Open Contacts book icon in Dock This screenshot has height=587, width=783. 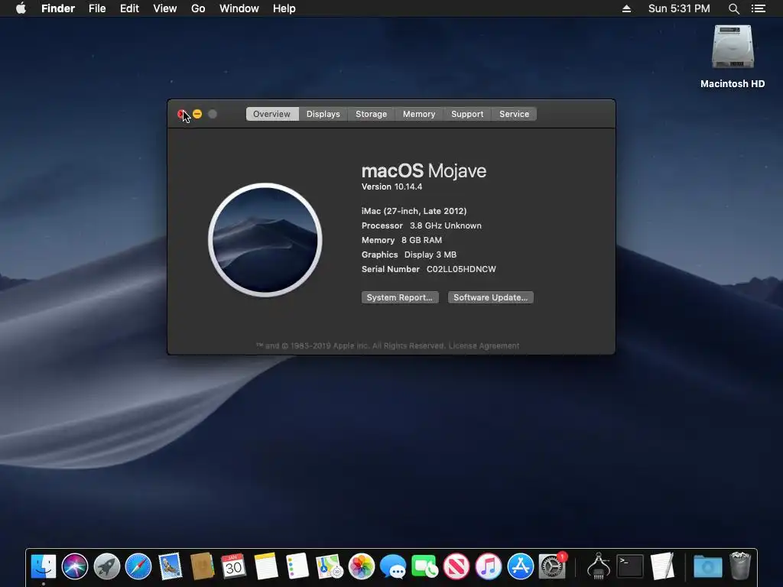[x=202, y=566]
